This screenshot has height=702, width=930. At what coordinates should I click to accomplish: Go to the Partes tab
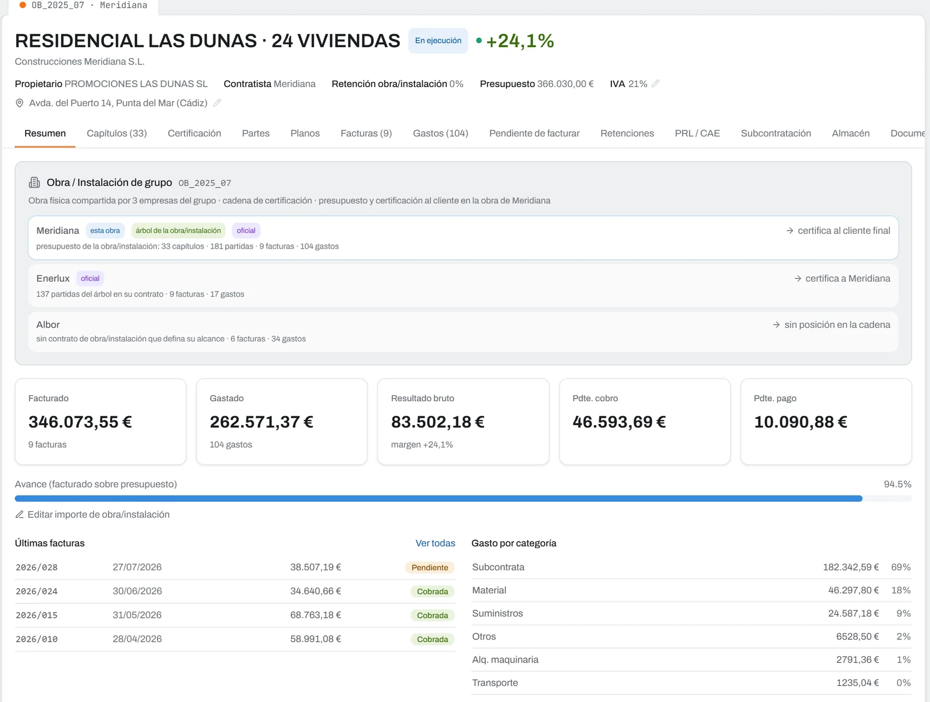coord(256,134)
